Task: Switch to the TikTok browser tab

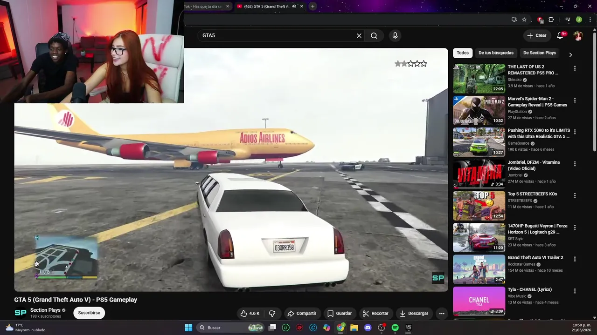Action: (204, 7)
